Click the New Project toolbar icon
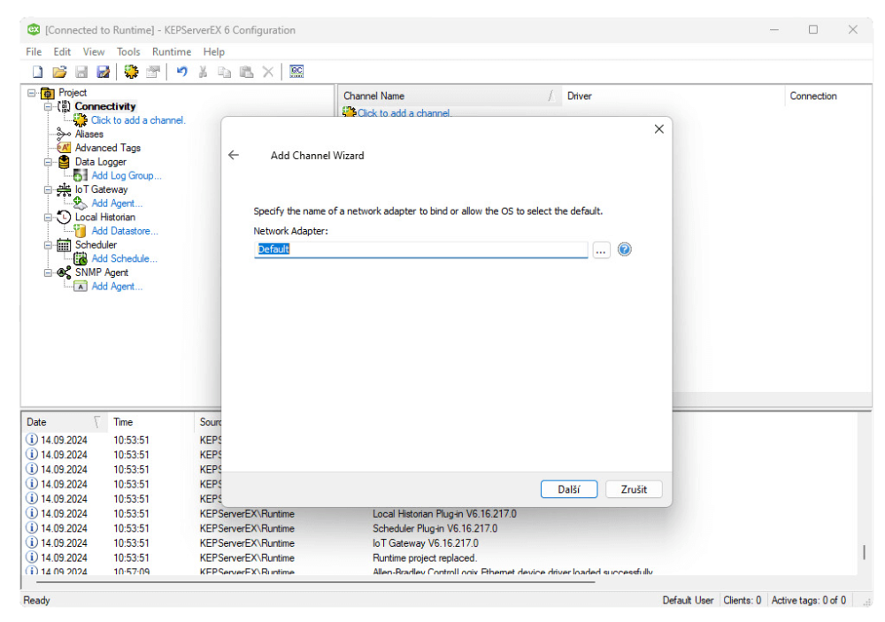 click(x=37, y=72)
